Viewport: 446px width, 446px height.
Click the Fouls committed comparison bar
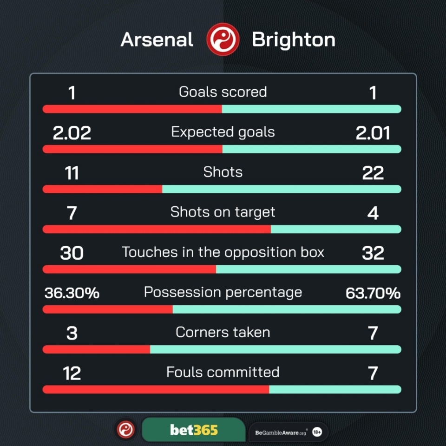[x=222, y=389]
